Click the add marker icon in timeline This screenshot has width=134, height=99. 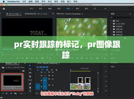[52, 70]
